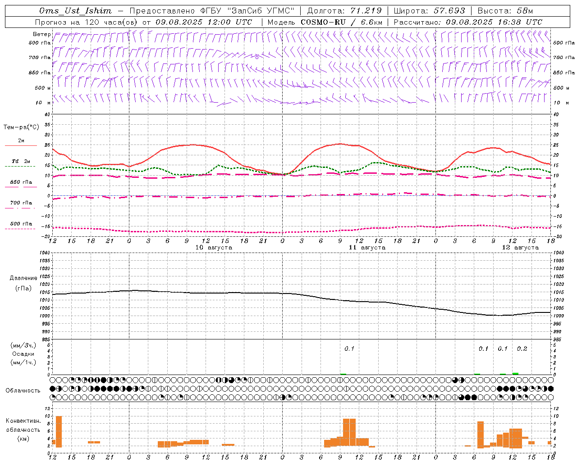
Task: Click the 12 августа date label
Action: coord(520,248)
